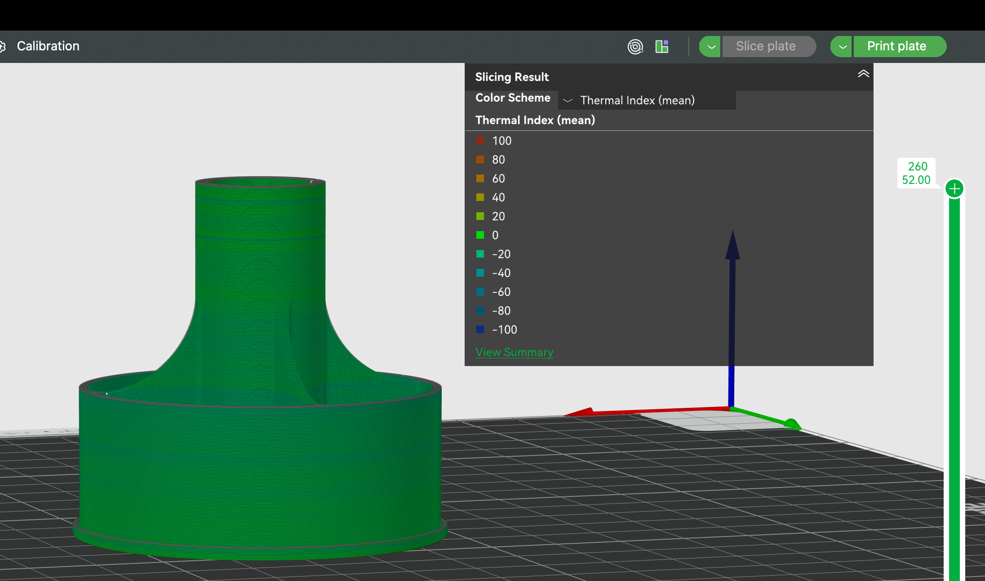Click the -40 legend swatch

click(480, 273)
